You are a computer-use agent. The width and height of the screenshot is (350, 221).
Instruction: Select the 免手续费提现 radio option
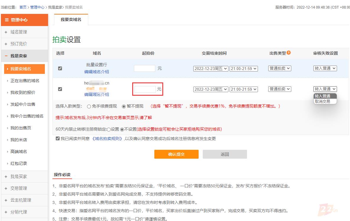point(89,106)
